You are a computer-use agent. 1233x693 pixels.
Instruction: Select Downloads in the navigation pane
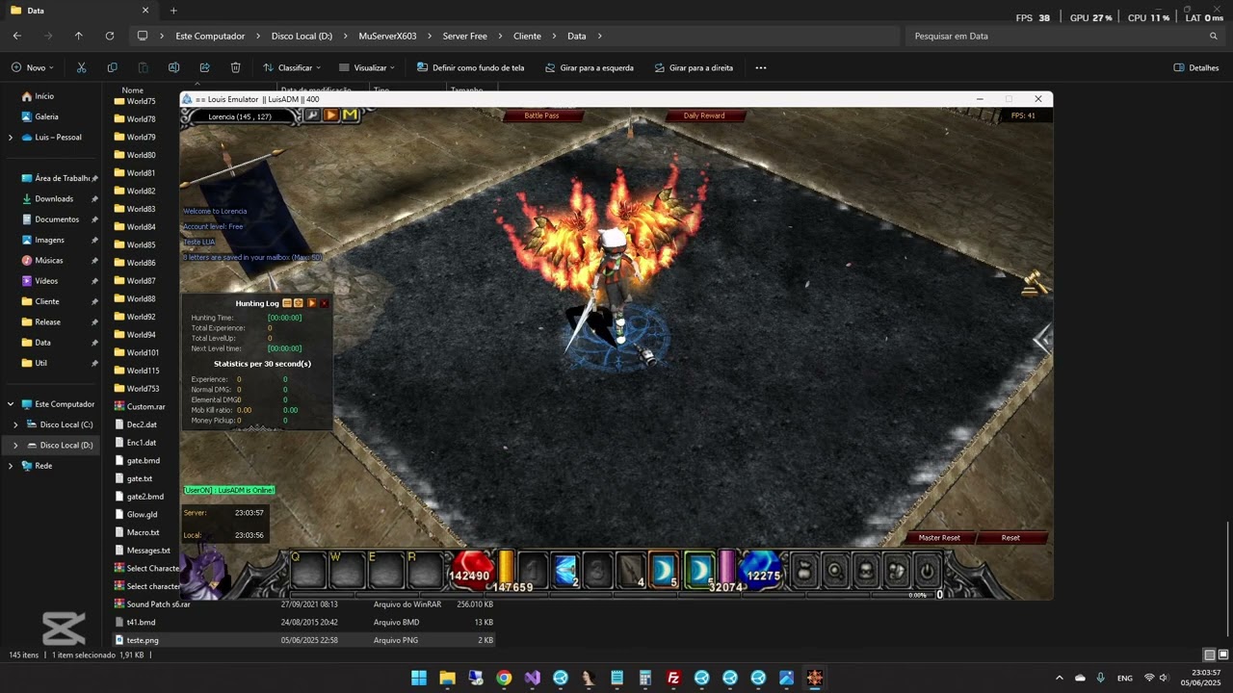[x=54, y=199]
